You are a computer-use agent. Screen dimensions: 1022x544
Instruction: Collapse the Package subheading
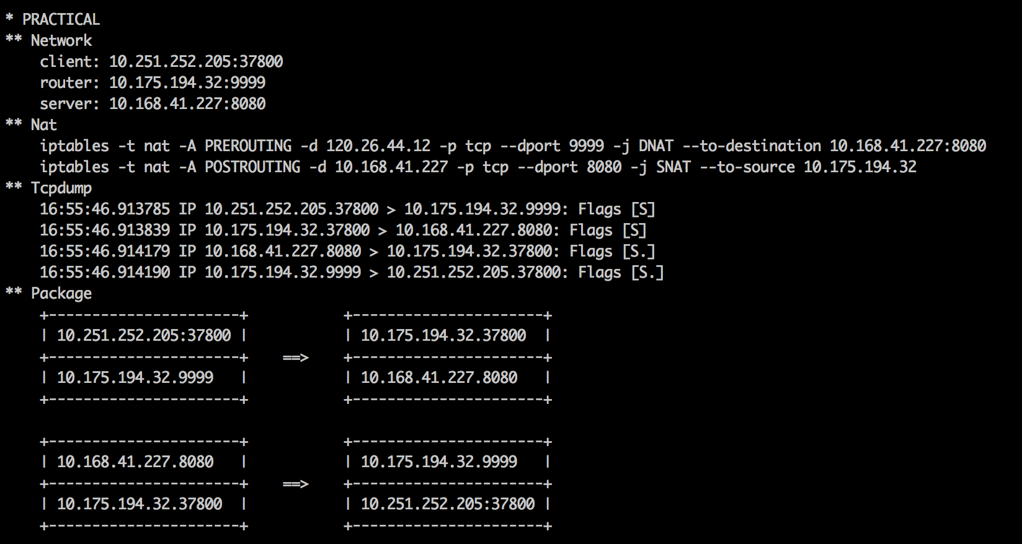[x=49, y=293]
